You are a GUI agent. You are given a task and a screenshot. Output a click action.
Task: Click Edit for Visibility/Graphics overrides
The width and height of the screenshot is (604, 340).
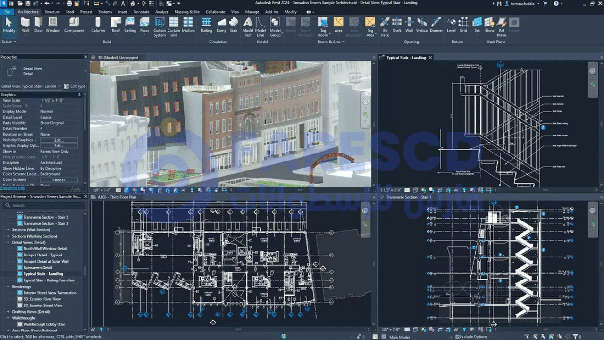point(59,140)
